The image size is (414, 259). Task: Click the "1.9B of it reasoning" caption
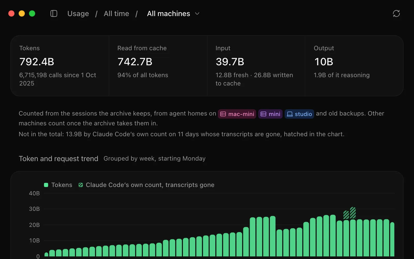[x=342, y=75]
